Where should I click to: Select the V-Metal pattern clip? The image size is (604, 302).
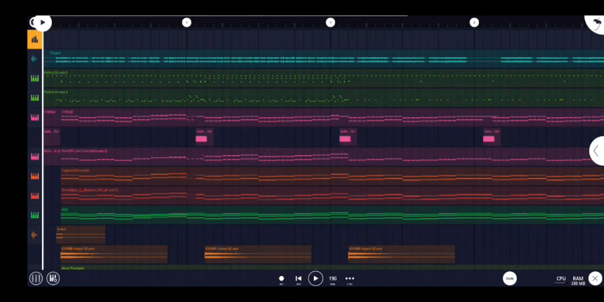[x=332, y=118]
